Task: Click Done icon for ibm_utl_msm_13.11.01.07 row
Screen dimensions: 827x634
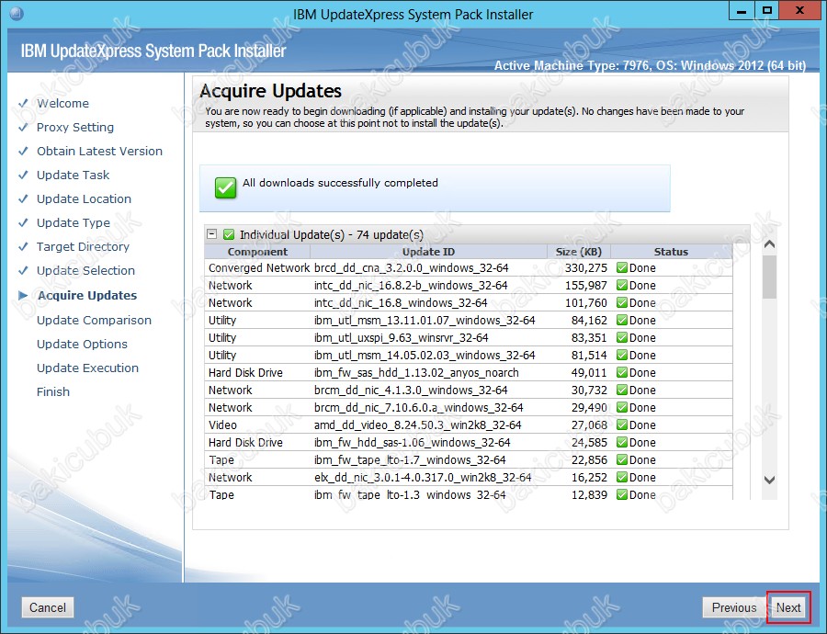Action: (x=622, y=320)
